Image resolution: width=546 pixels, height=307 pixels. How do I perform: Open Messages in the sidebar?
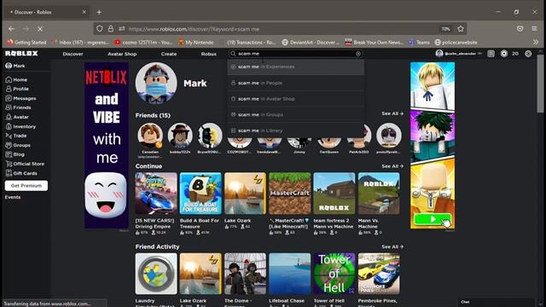click(20, 99)
